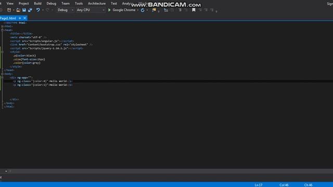Image resolution: width=333 pixels, height=187 pixels.
Task: Click the ng-class {color:0} paragraph line
Action: (43, 81)
